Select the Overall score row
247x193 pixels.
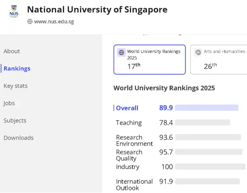(x=176, y=108)
